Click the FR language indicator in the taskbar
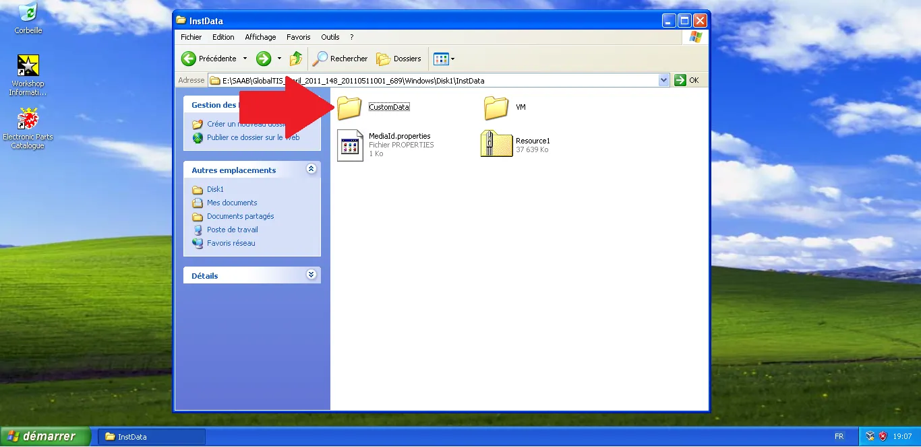 click(839, 436)
